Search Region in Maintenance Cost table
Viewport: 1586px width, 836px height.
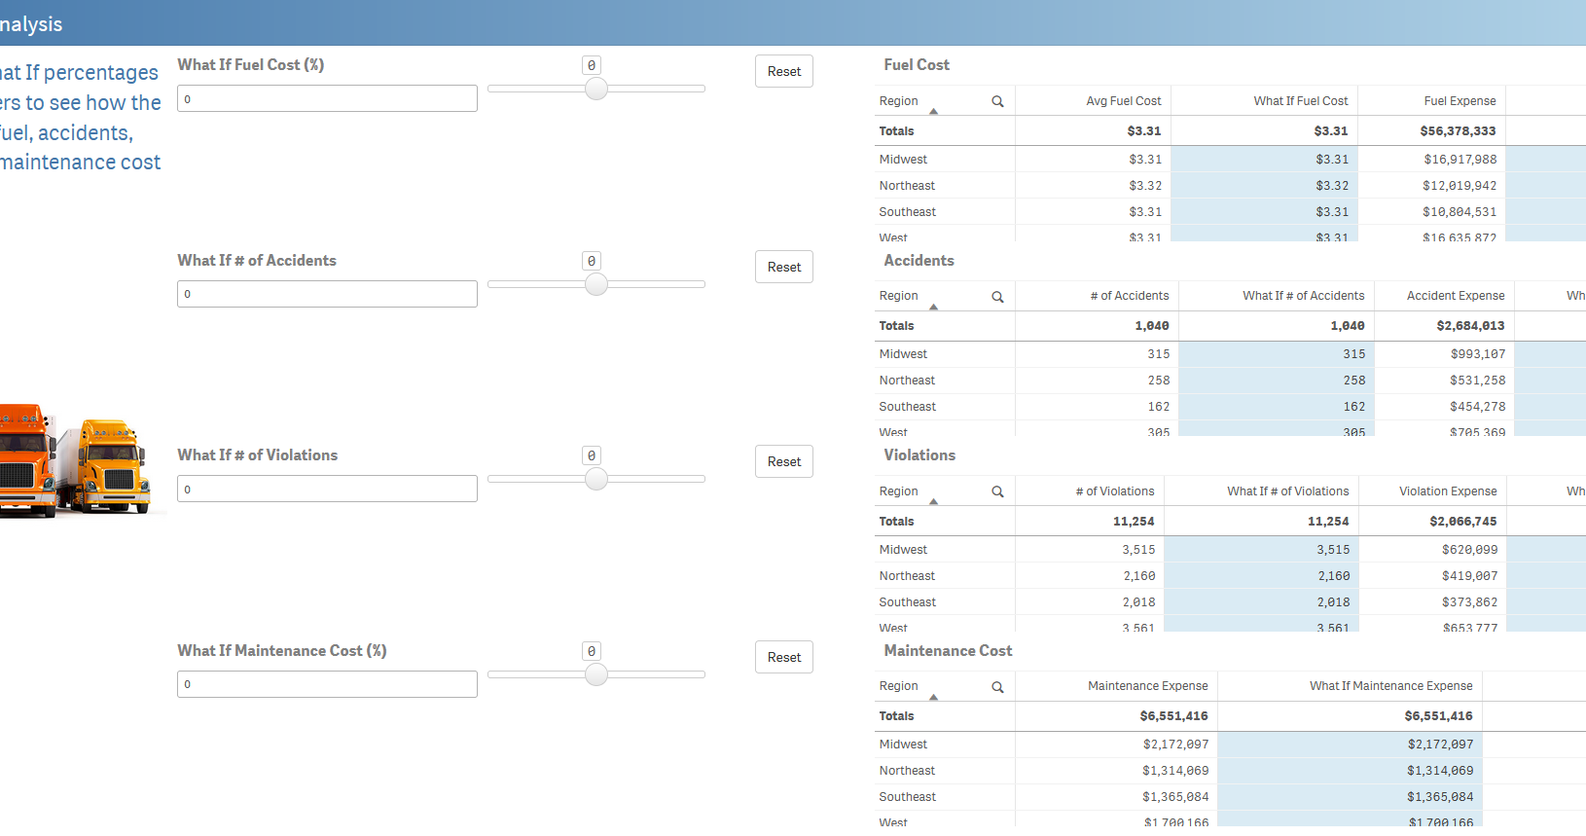tap(997, 687)
